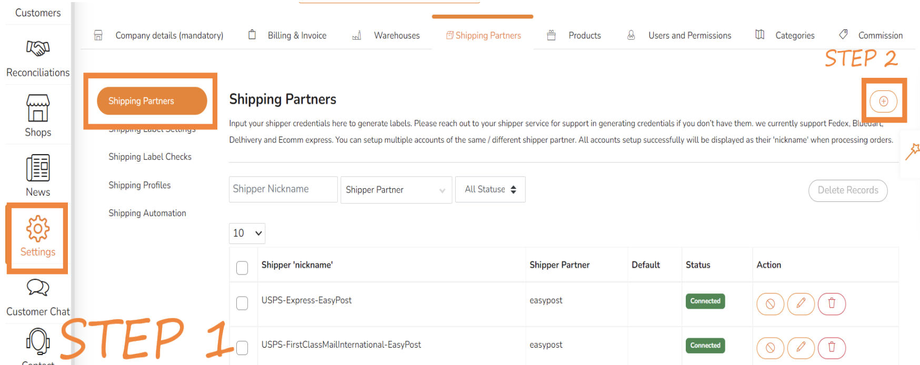Disable USPS-FirstClassMailInternational-EasyPost via block icon
Viewport: 920px width, 365px height.
coord(770,348)
